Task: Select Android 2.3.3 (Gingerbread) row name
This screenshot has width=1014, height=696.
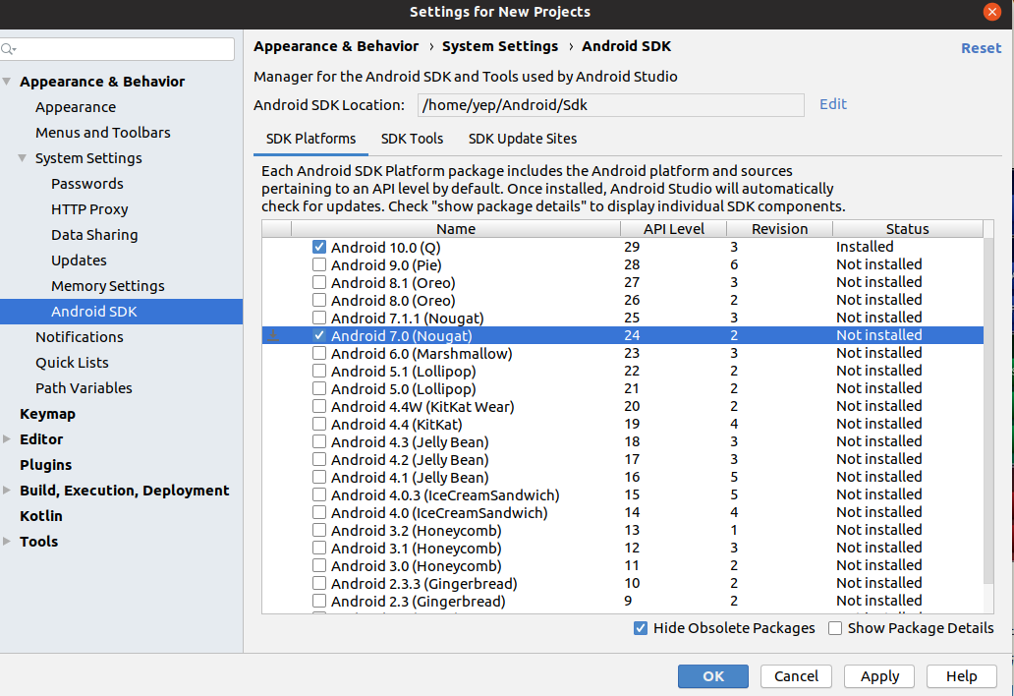Action: pos(423,584)
